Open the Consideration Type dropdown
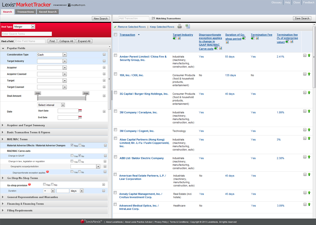The width and height of the screenshot is (316, 225). pos(65,55)
